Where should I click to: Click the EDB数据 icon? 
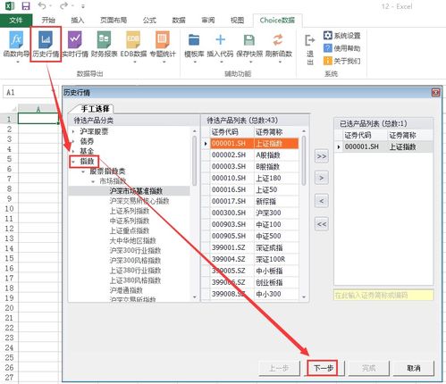point(133,39)
